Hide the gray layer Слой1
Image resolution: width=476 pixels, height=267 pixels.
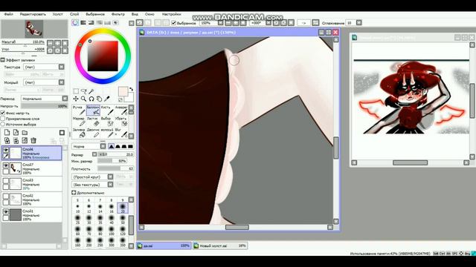6,211
